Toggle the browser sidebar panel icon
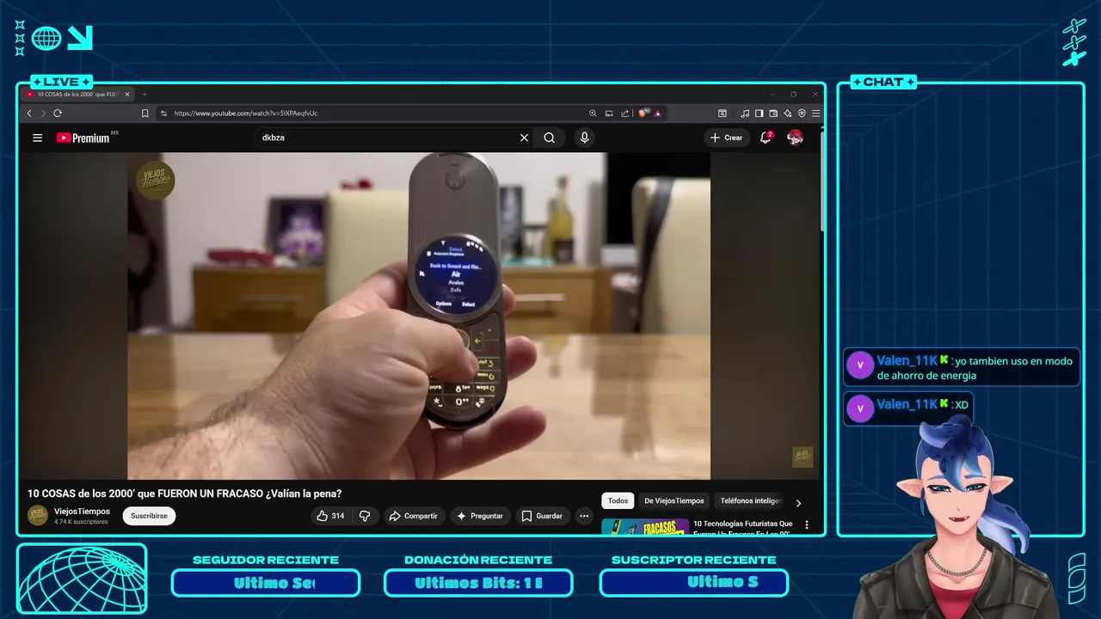The width and height of the screenshot is (1101, 619). [x=760, y=113]
